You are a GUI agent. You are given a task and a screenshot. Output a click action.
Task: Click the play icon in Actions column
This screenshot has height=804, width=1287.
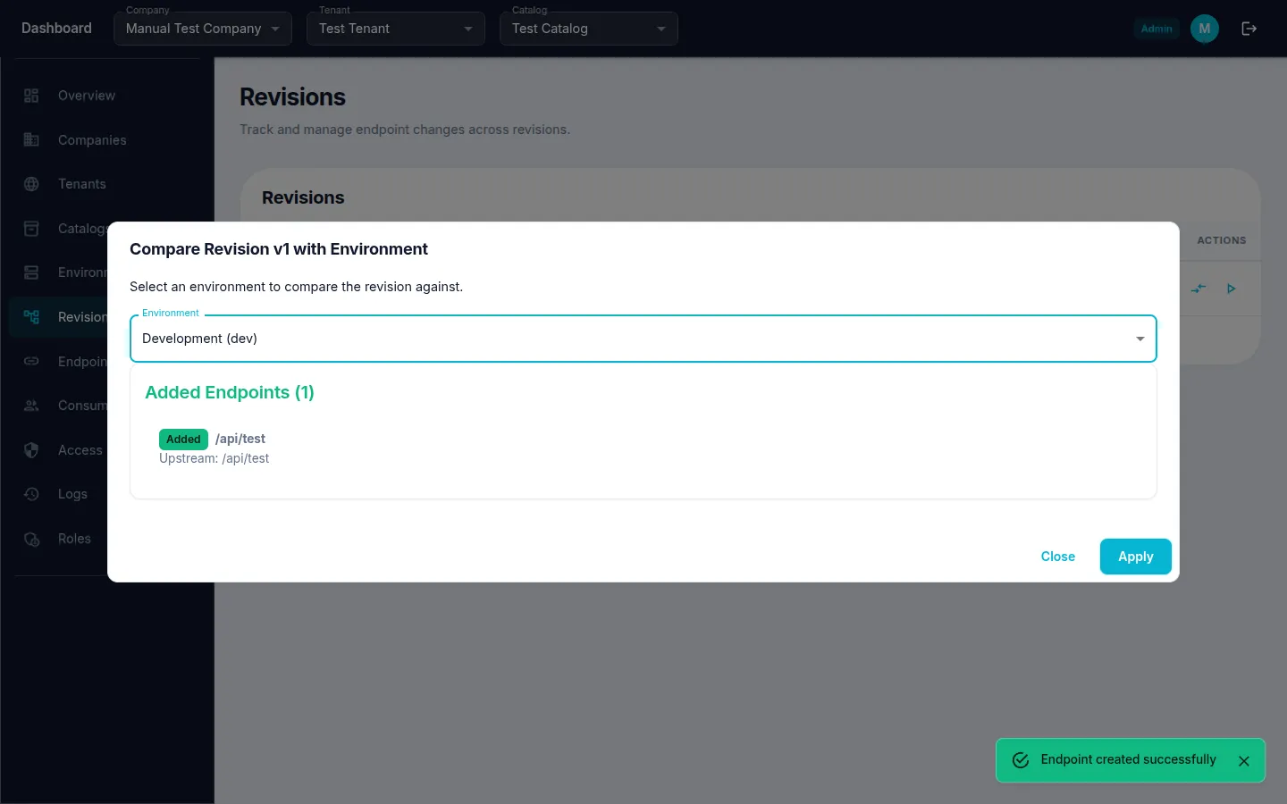tap(1231, 289)
